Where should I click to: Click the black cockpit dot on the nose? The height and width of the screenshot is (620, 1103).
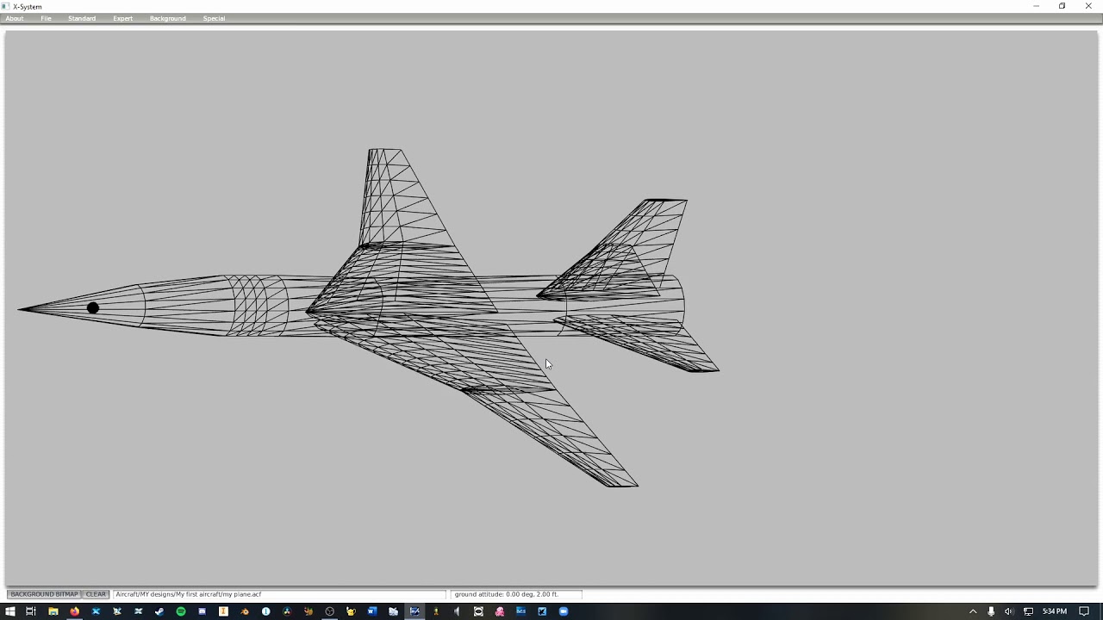pyautogui.click(x=93, y=308)
